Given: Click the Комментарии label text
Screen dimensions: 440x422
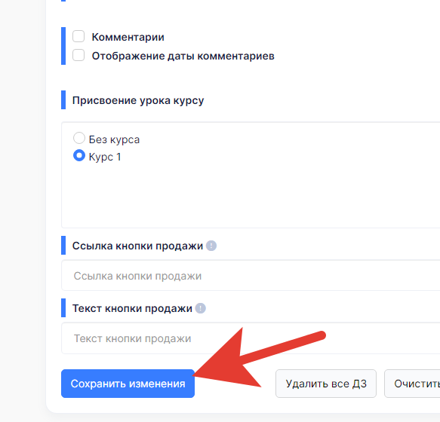Looking at the screenshot, I should (x=128, y=37).
